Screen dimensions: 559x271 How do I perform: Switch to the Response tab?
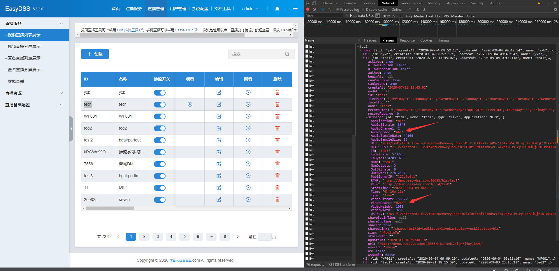[407, 40]
